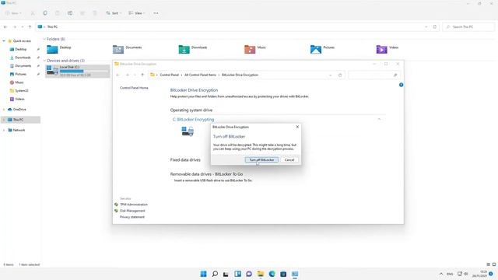Select All Control Panel Items breadcrumb

pos(200,75)
